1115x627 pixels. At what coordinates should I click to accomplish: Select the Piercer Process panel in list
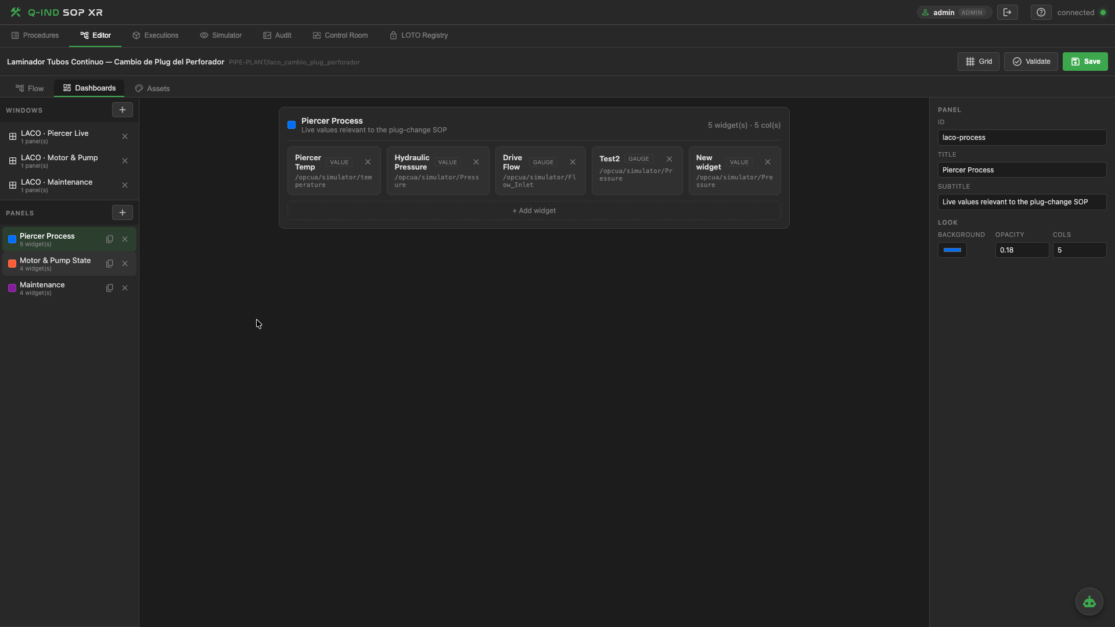click(x=69, y=239)
